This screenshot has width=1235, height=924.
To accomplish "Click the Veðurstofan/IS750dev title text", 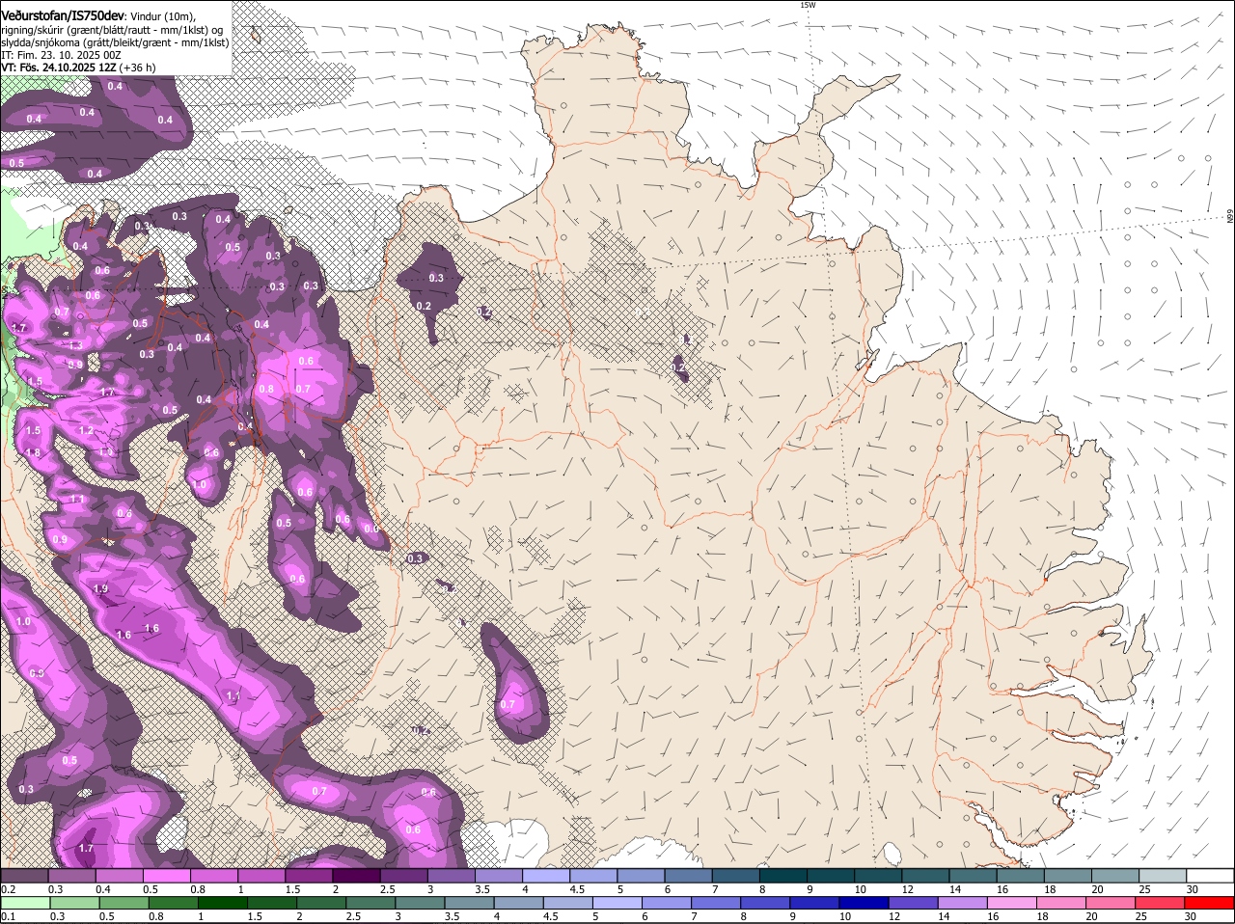I will click(x=63, y=16).
